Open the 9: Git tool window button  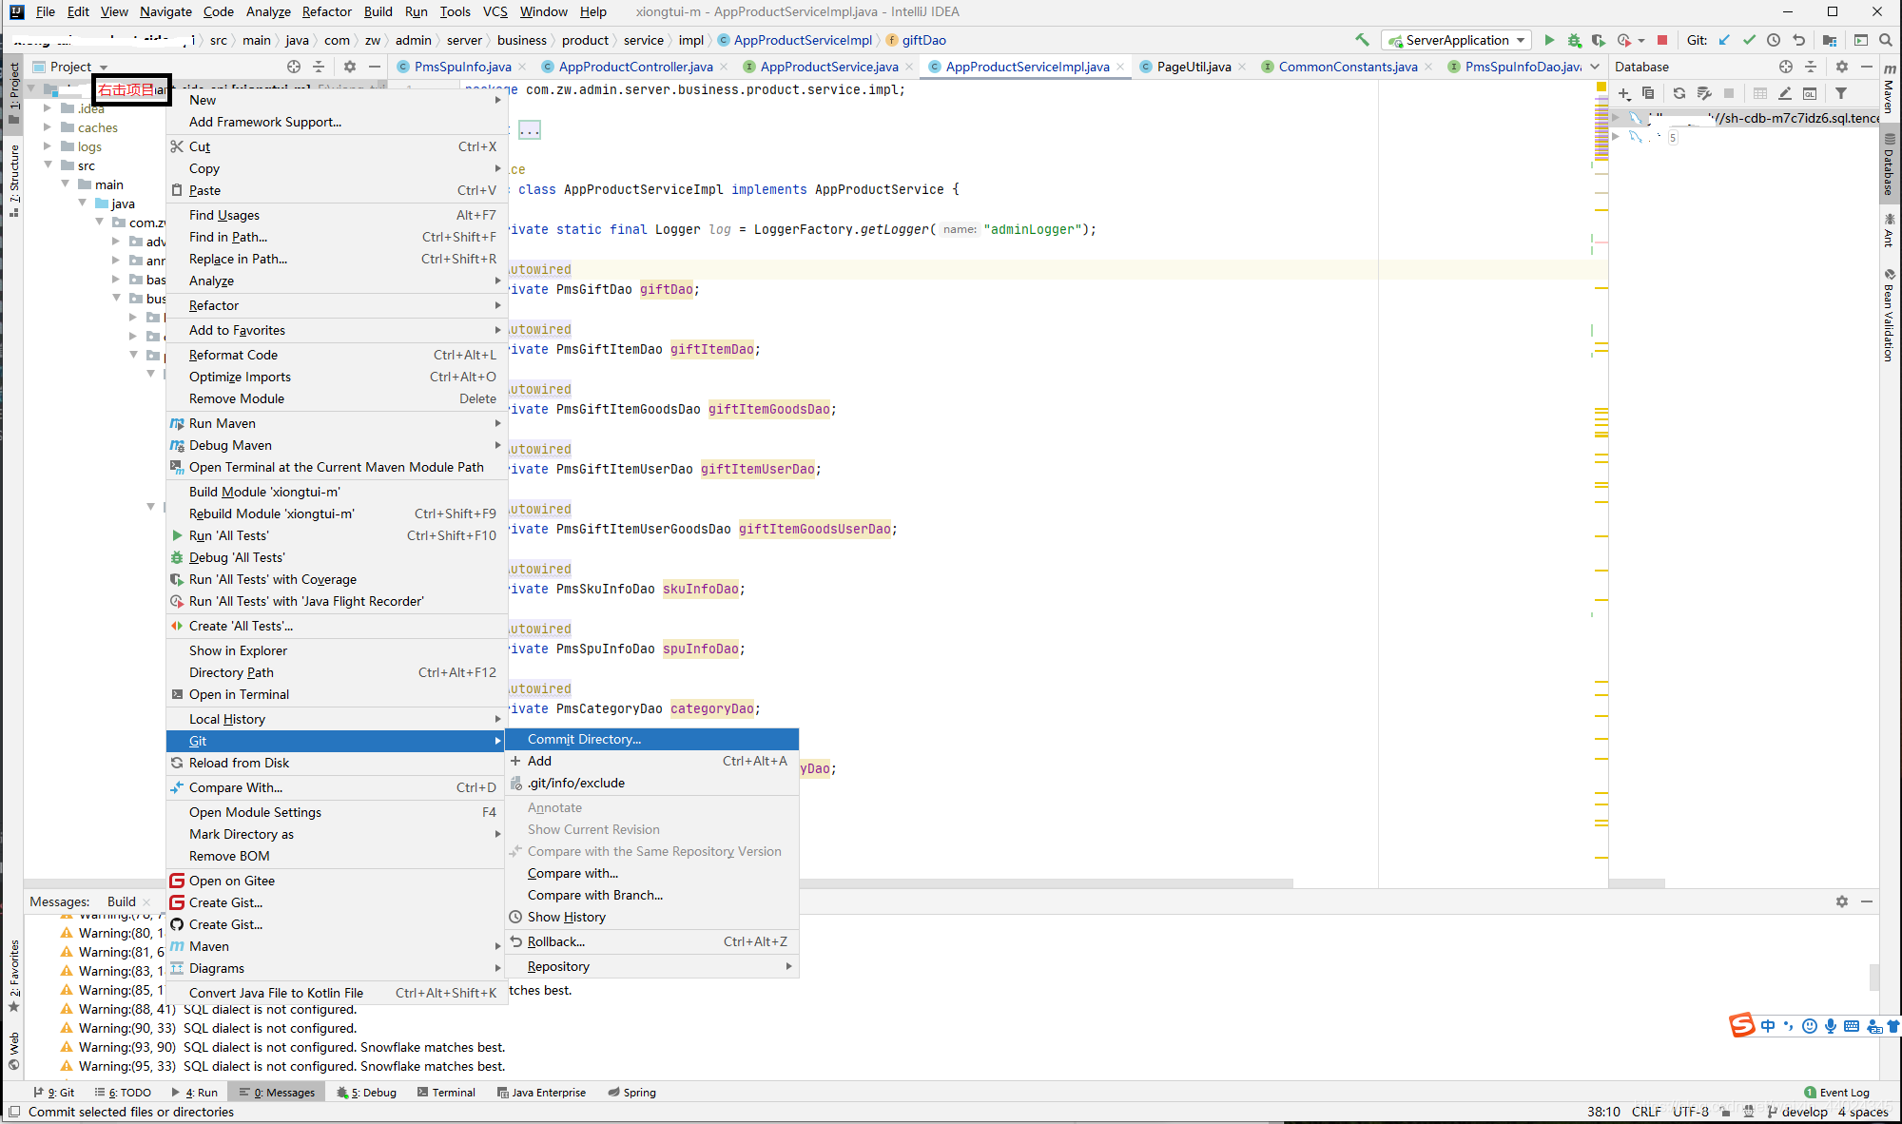point(54,1093)
